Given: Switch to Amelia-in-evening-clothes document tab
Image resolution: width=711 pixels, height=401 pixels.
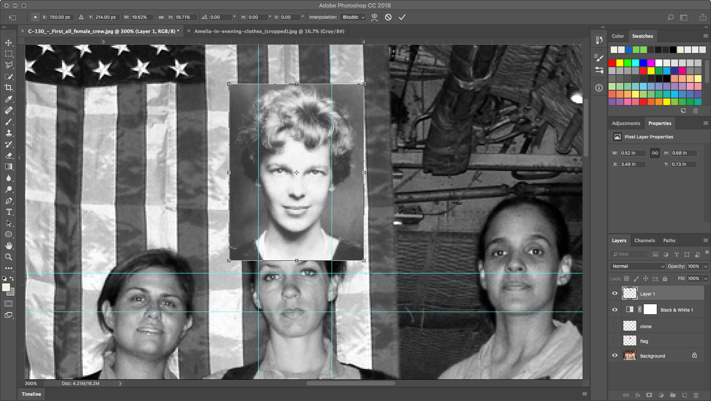Looking at the screenshot, I should click(269, 31).
